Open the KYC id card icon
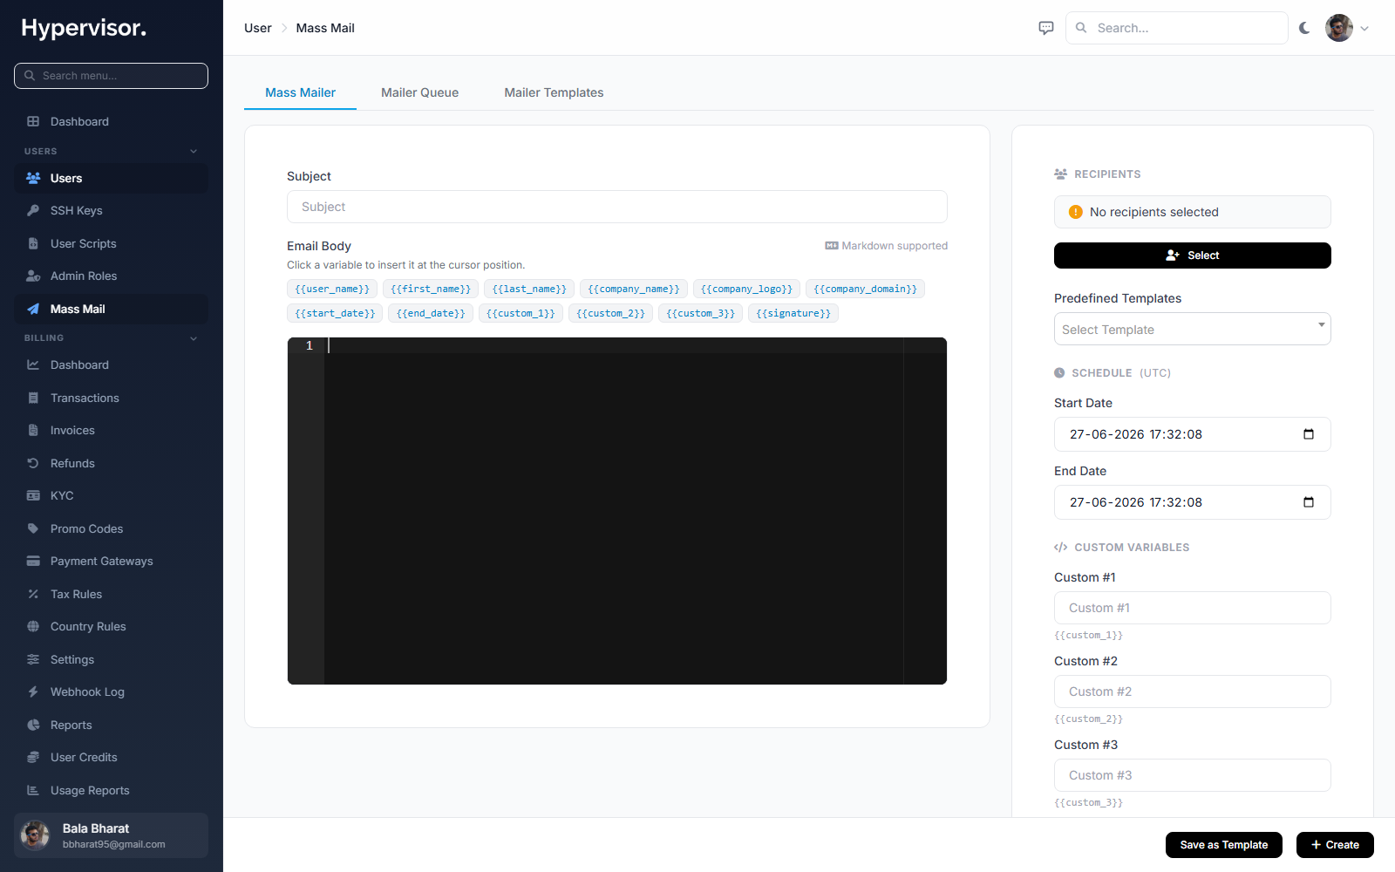Screen dimensions: 1395x872 coord(33,495)
